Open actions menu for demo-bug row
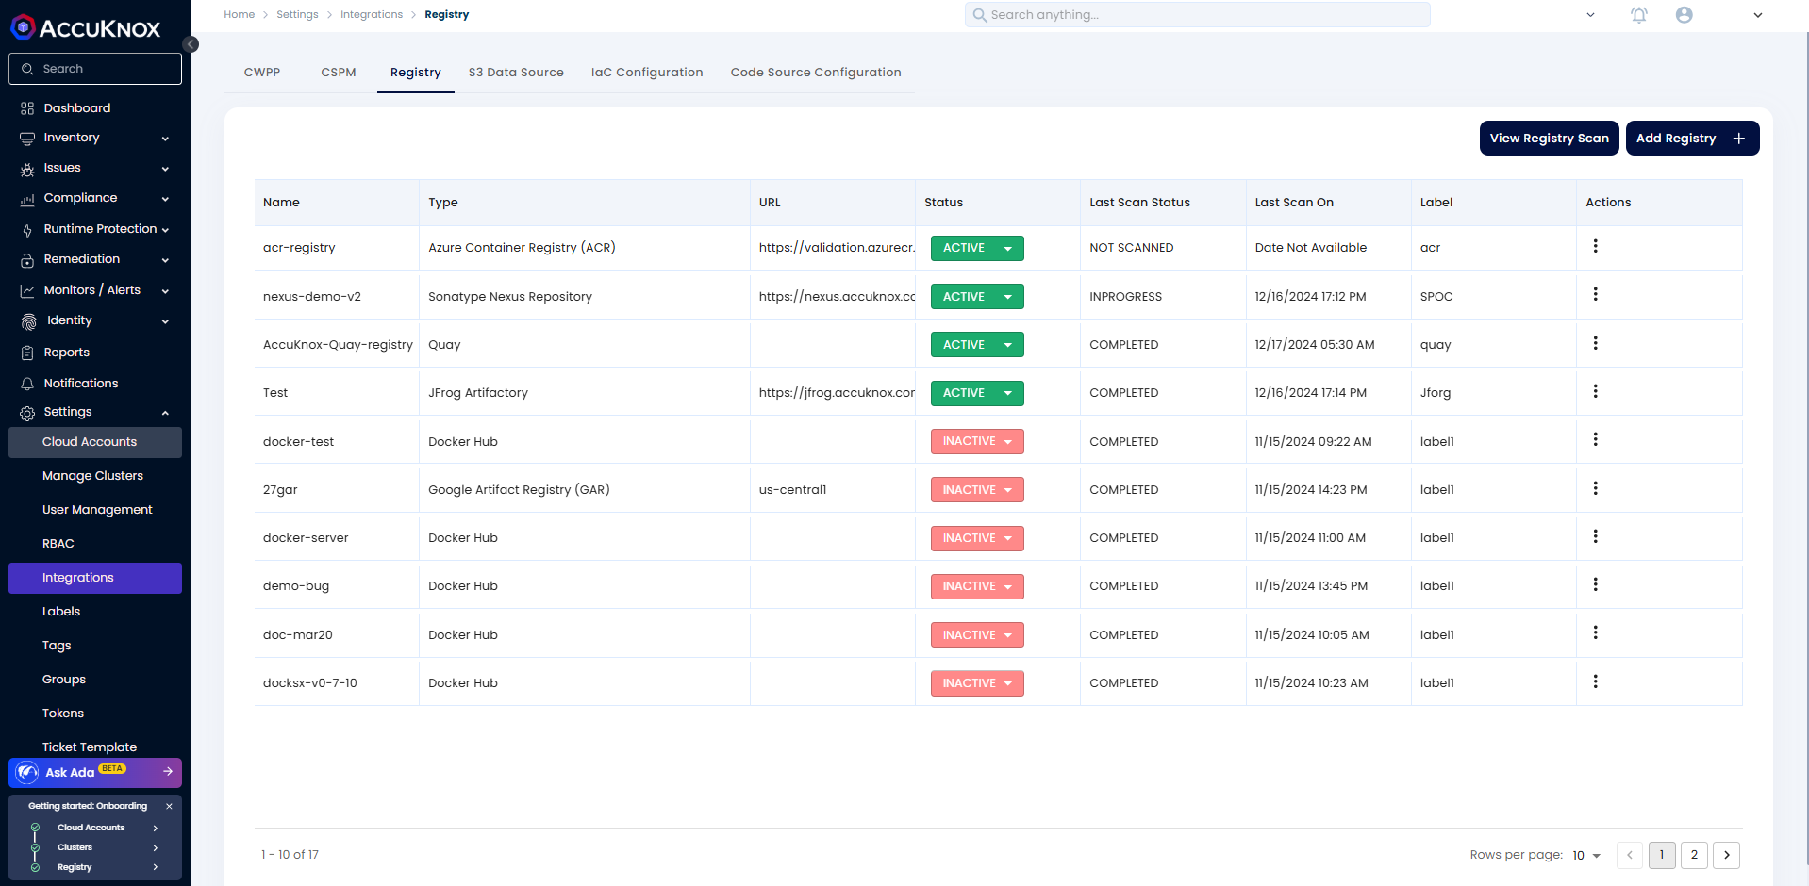Viewport: 1809px width, 886px height. (x=1595, y=584)
